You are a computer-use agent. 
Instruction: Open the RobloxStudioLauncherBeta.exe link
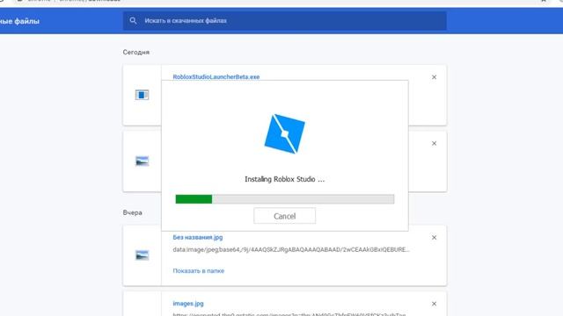coord(216,76)
